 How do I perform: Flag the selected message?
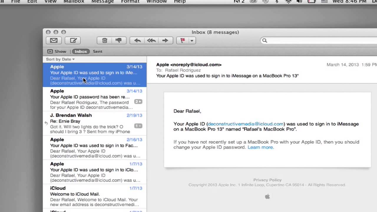coord(182,40)
